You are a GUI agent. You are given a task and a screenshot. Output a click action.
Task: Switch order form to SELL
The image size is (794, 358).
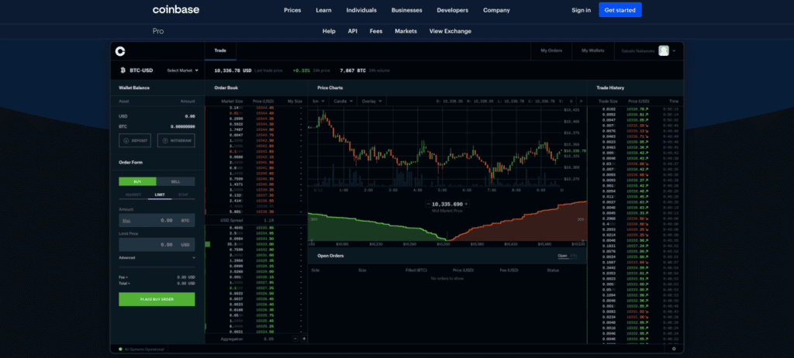click(176, 181)
